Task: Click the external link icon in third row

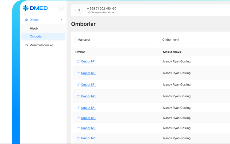Action: (x=78, y=85)
